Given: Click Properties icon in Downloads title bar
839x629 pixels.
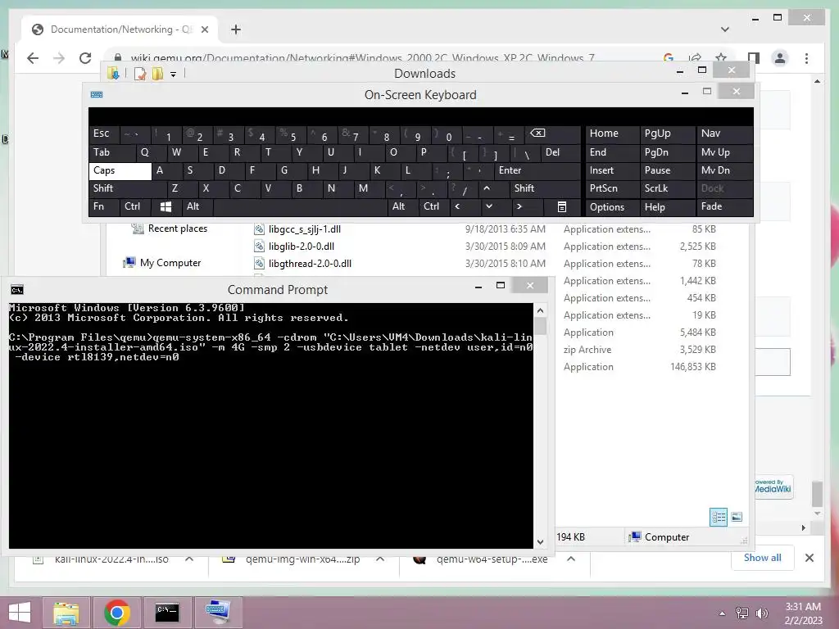Looking at the screenshot, I should 140,74.
